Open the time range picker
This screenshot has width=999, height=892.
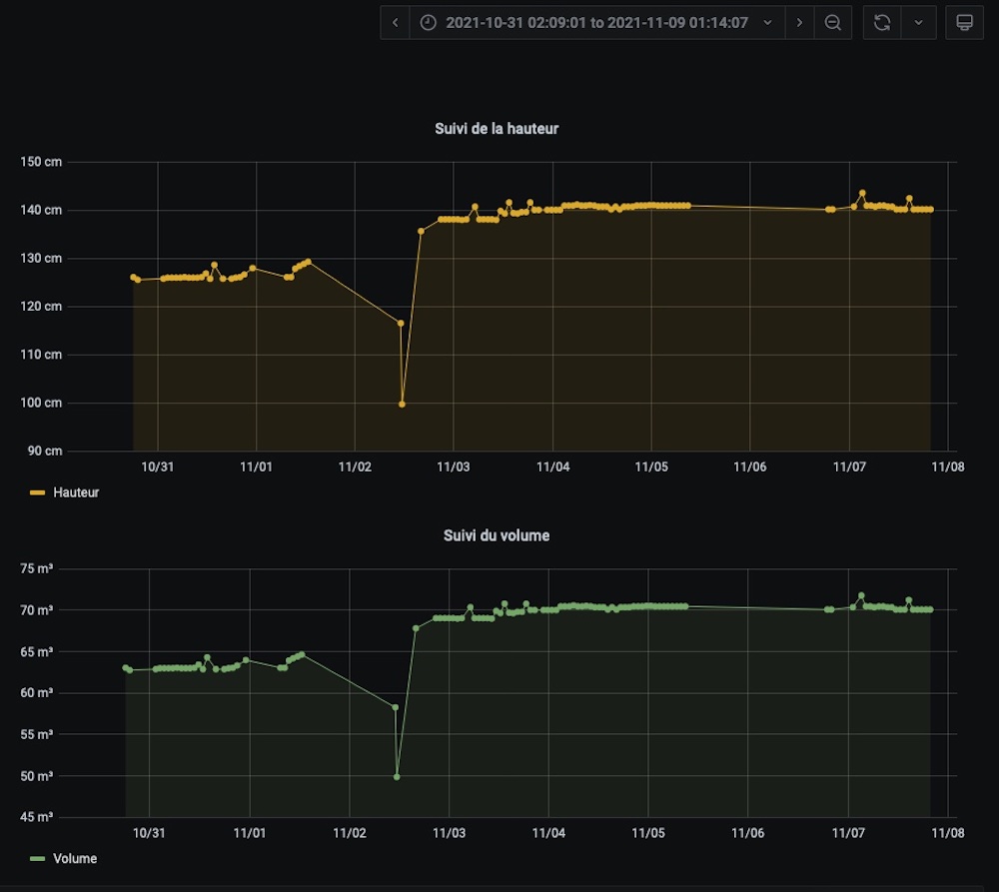[x=597, y=23]
